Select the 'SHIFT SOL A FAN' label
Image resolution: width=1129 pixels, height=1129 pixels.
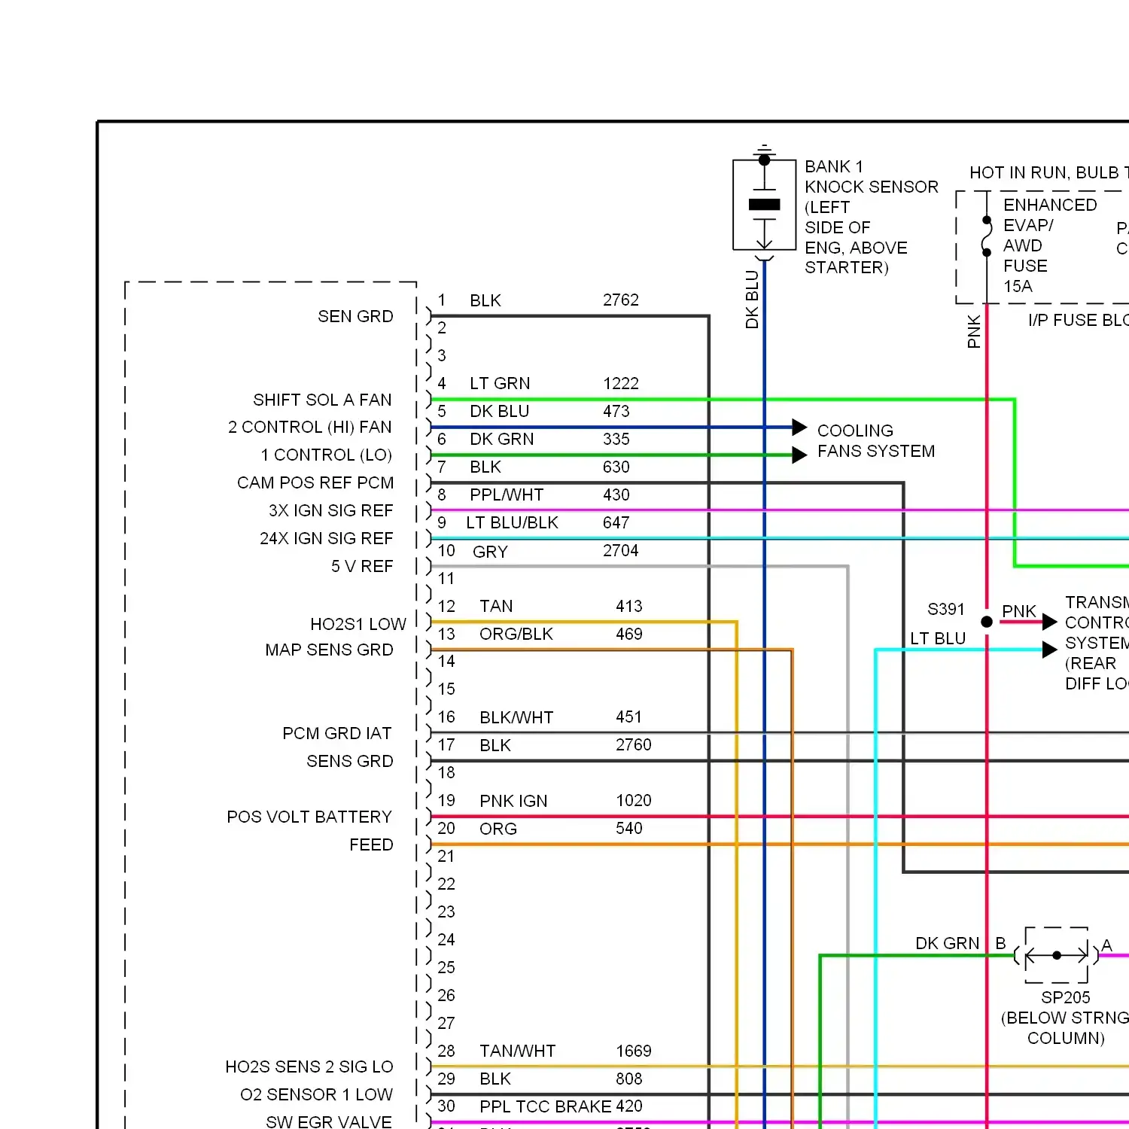(x=322, y=400)
